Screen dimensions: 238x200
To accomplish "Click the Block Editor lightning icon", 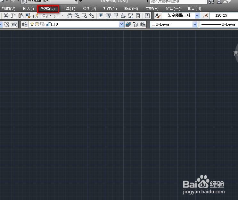I will point(36,16).
